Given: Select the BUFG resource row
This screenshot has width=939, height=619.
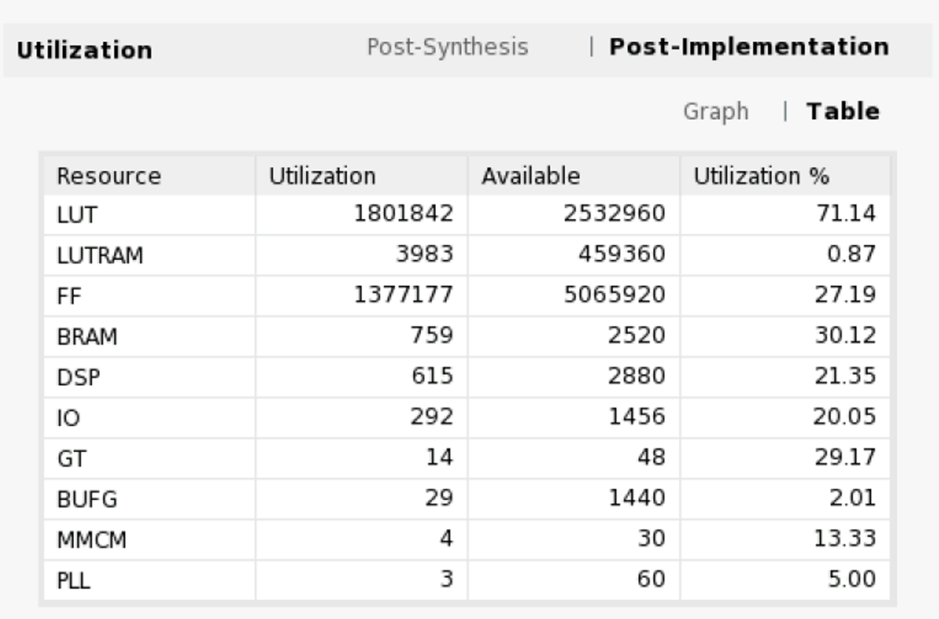Looking at the screenshot, I should [86, 499].
